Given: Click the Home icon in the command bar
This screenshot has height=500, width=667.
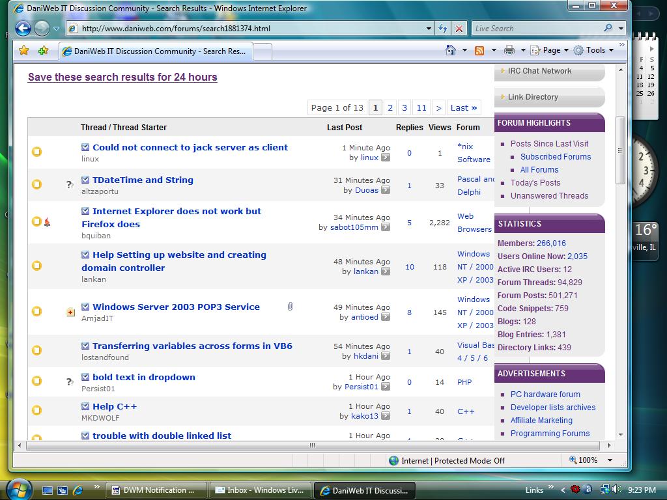Looking at the screenshot, I should (451, 50).
